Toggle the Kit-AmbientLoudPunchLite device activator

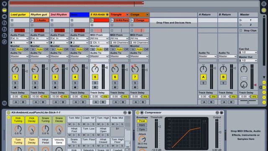coord(8,112)
